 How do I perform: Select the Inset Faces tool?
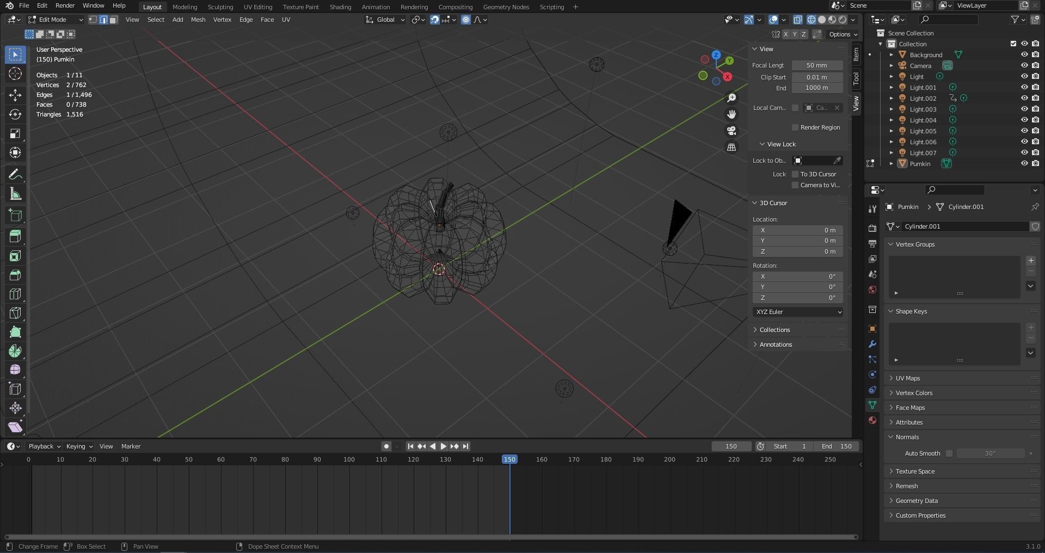coord(15,256)
